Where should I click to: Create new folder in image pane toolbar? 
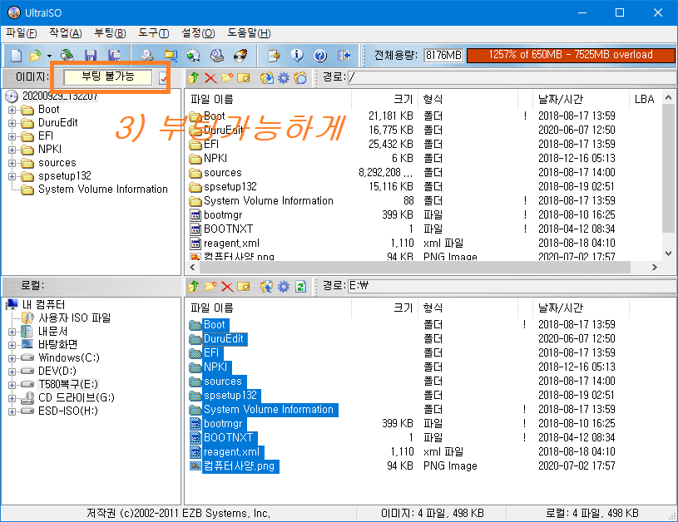(x=227, y=78)
